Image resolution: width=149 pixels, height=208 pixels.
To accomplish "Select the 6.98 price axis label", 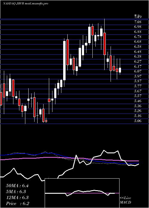I will 138,27.
